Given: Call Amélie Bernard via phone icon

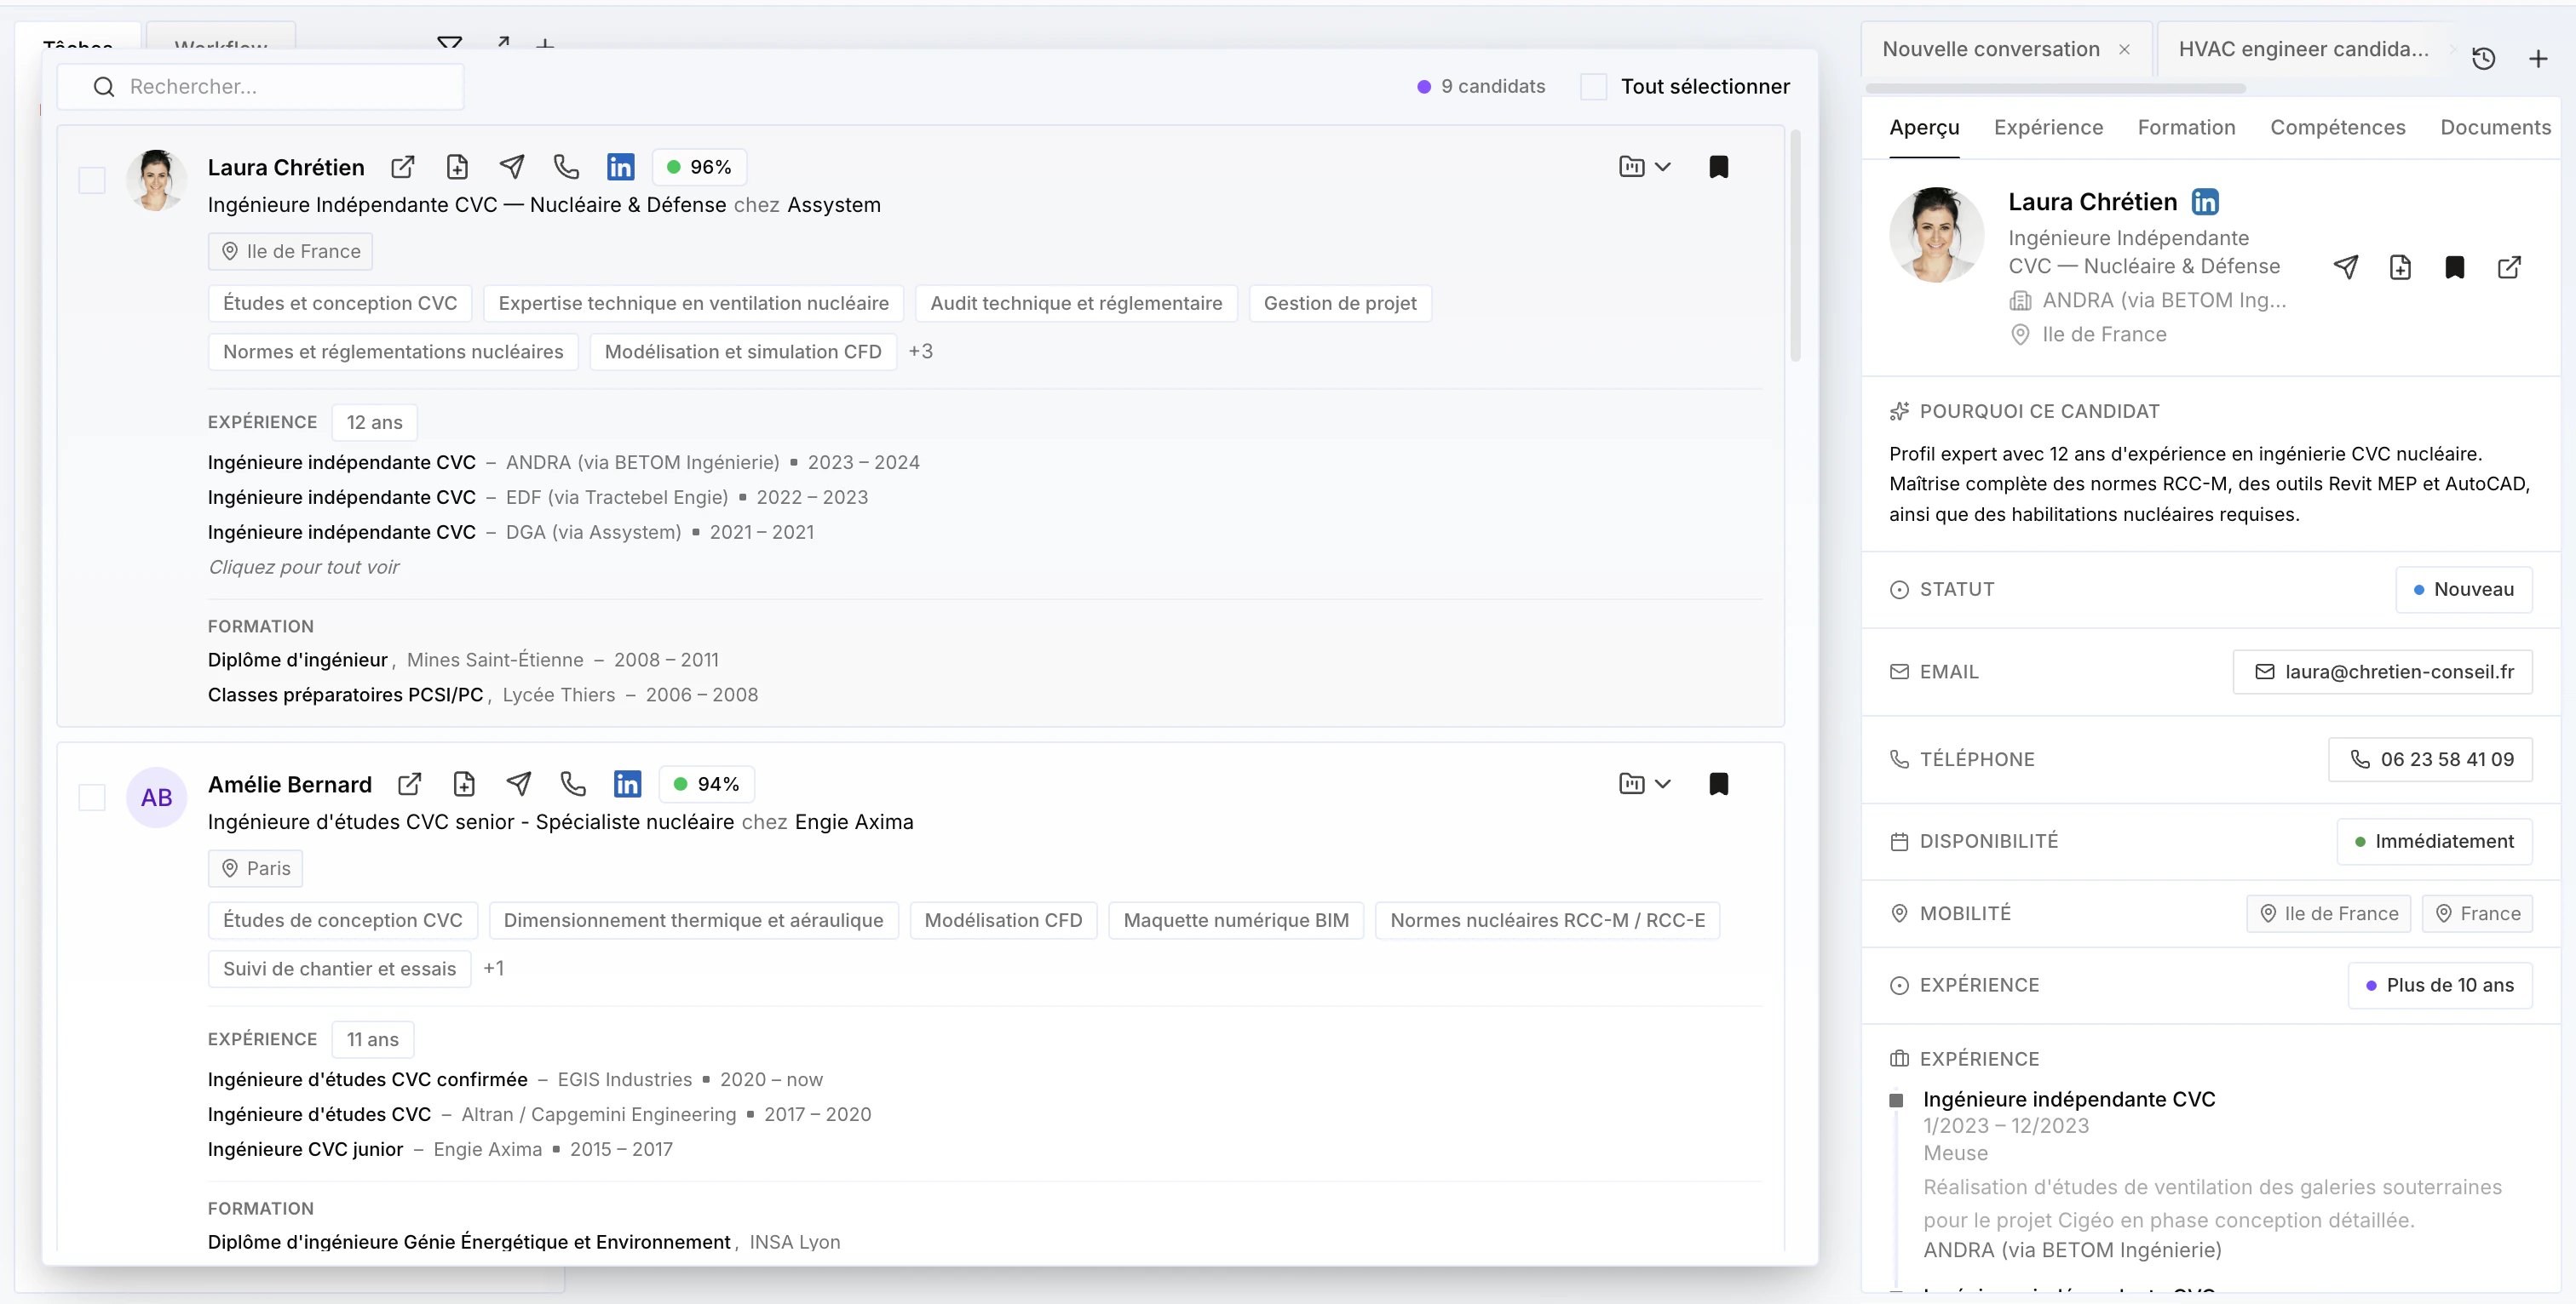Looking at the screenshot, I should (x=573, y=785).
